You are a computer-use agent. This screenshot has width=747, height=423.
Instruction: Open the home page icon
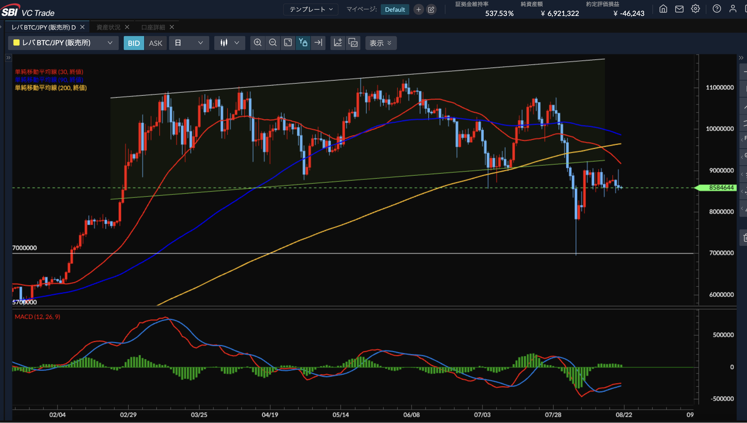[663, 9]
